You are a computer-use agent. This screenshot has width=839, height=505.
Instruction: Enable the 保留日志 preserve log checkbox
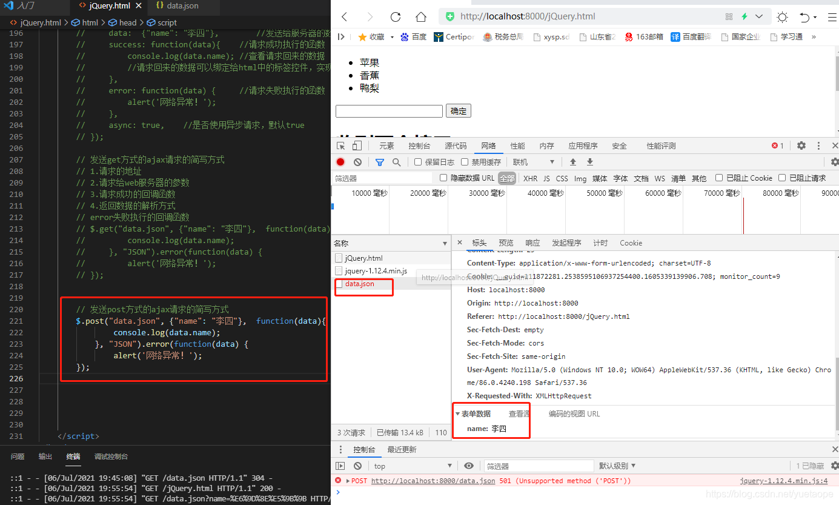point(418,162)
